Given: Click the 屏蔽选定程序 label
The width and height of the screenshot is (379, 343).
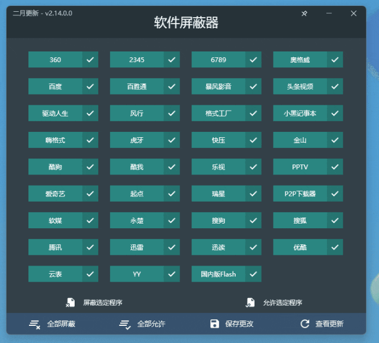Looking at the screenshot, I should (x=102, y=303).
